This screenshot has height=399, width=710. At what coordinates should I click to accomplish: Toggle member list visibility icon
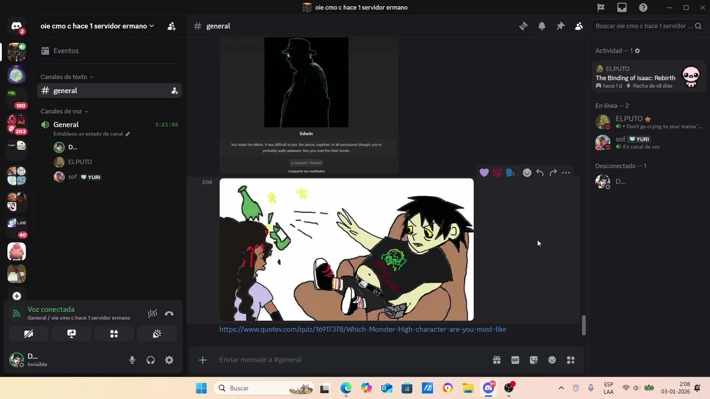(579, 26)
